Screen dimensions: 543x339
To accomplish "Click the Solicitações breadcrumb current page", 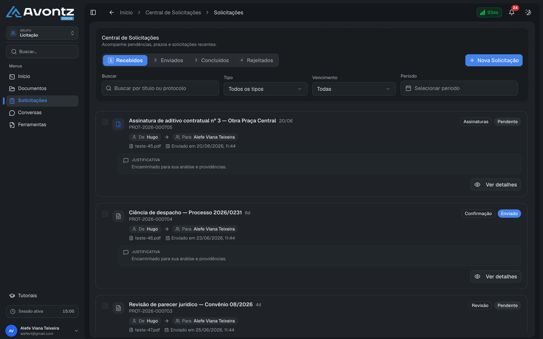I will click(229, 13).
